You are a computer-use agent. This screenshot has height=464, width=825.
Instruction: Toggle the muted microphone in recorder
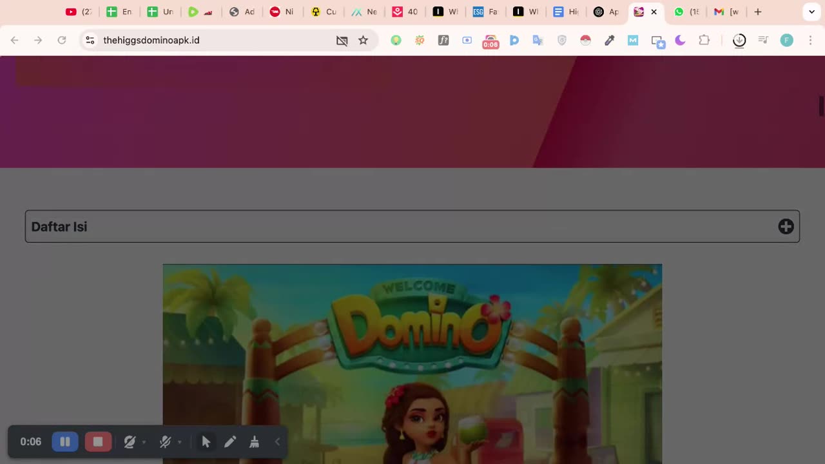coord(165,441)
